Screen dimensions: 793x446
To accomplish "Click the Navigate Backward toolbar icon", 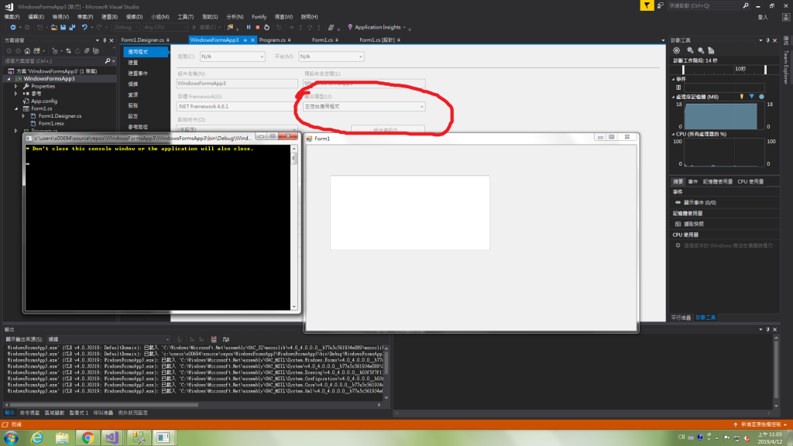I will coord(12,27).
